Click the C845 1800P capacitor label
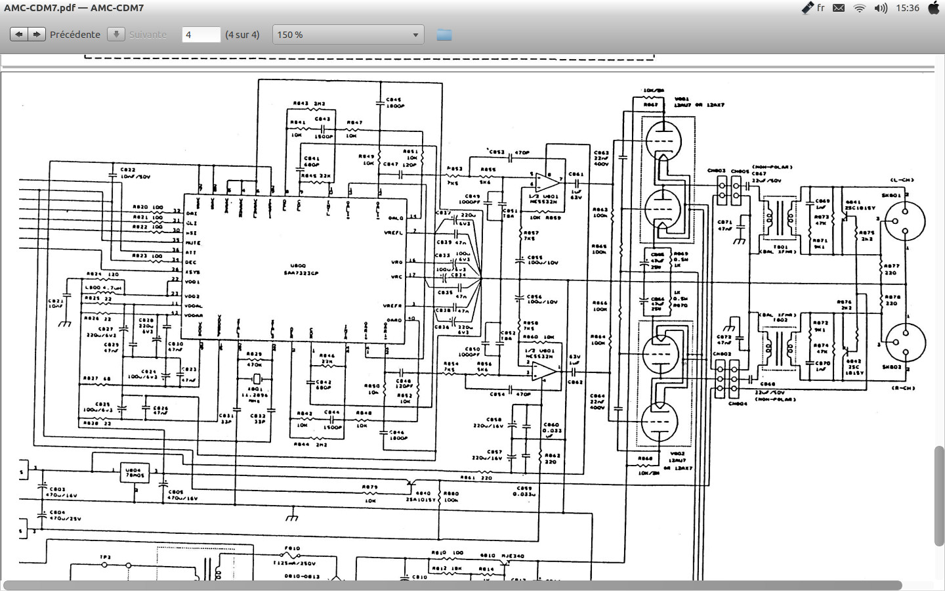 pos(395,102)
